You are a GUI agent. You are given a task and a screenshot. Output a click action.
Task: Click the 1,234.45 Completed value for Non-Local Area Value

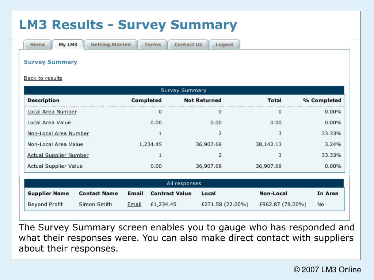150,144
